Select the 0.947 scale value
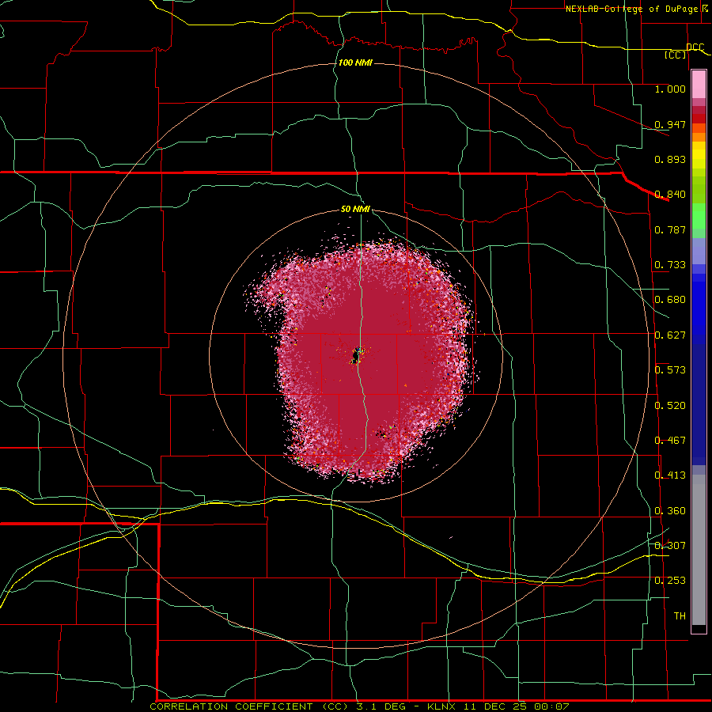 point(670,124)
